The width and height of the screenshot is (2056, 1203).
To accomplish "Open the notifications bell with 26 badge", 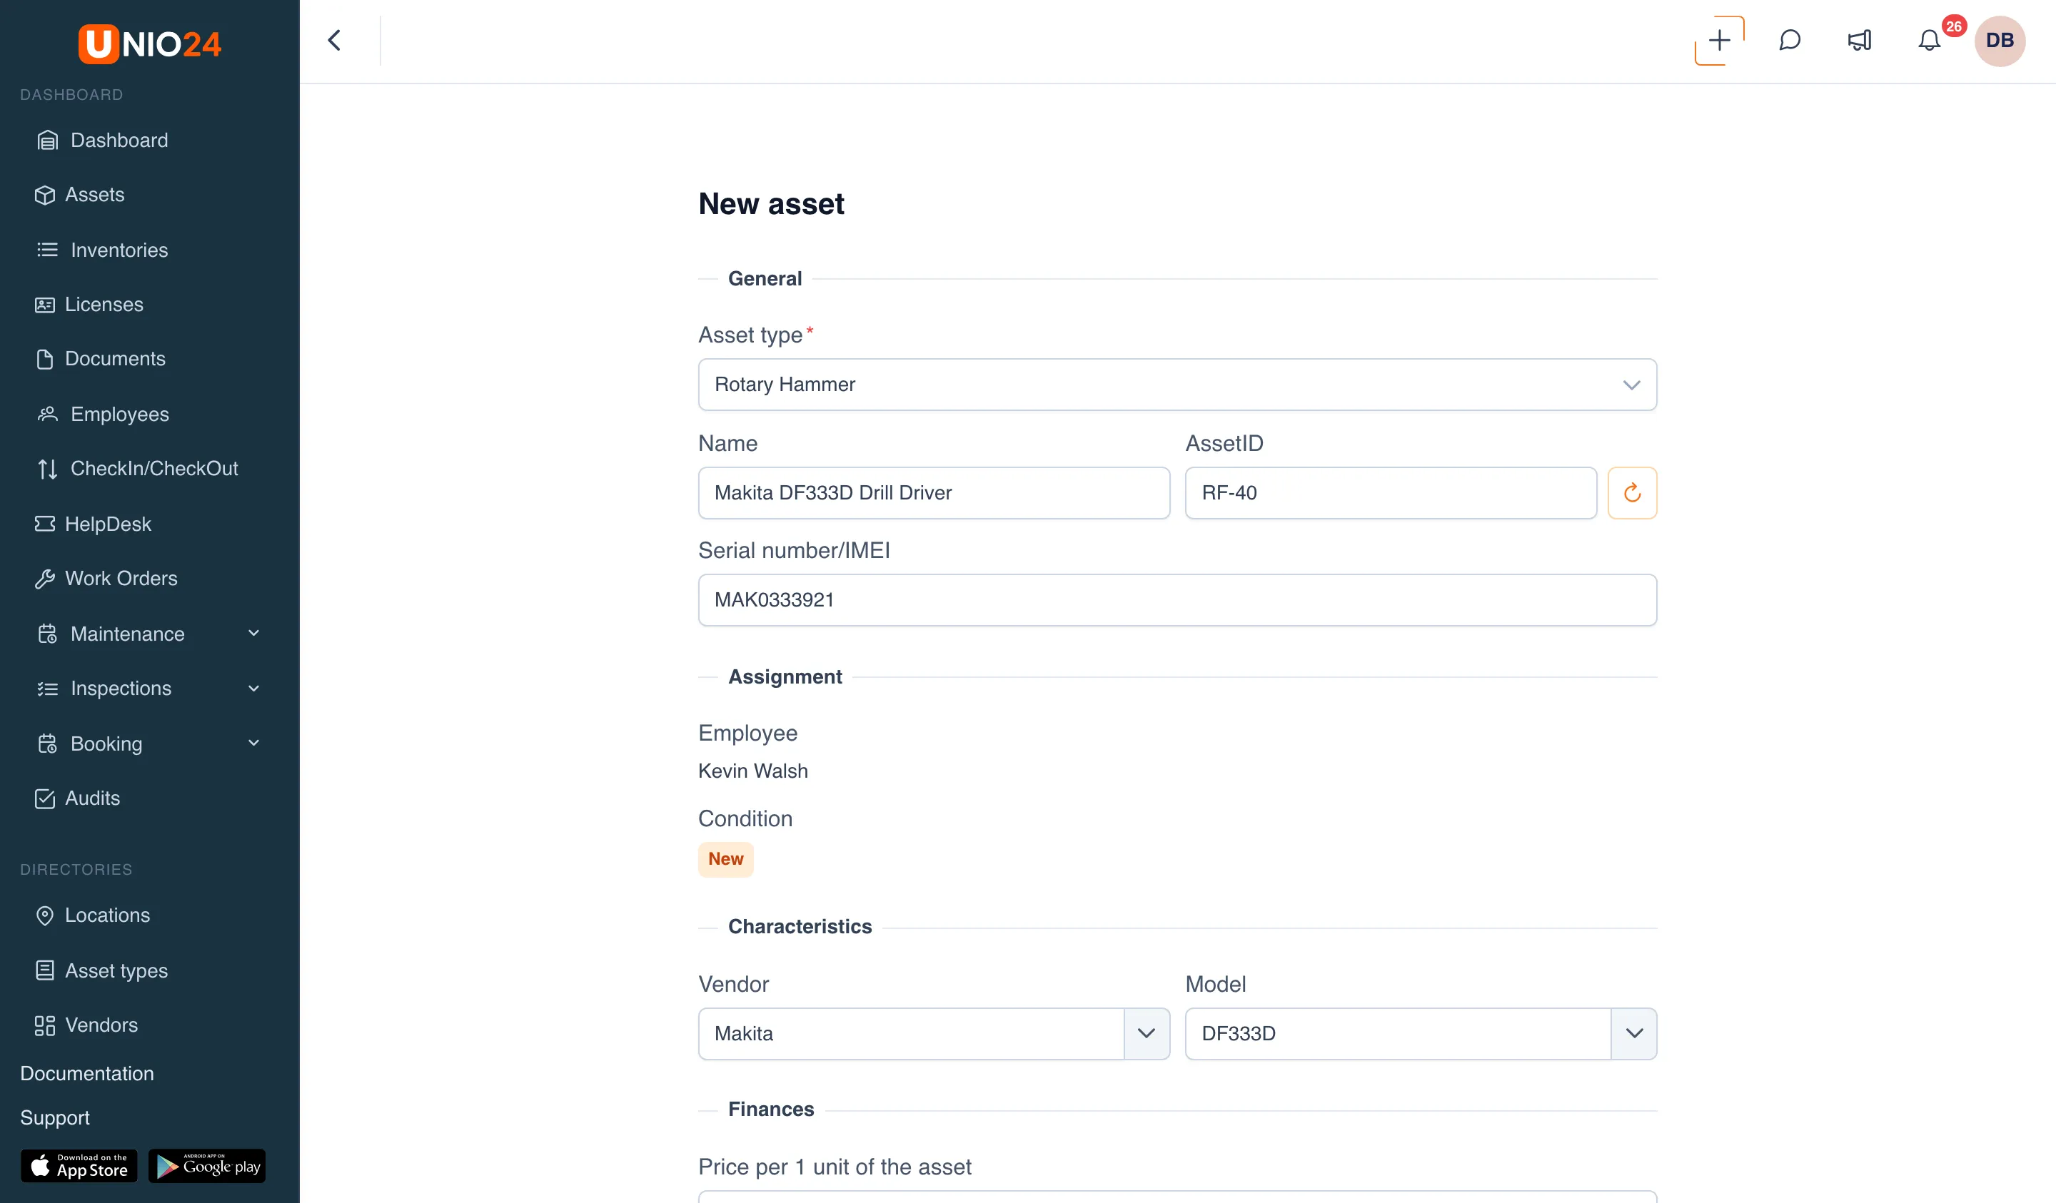I will click(1930, 41).
